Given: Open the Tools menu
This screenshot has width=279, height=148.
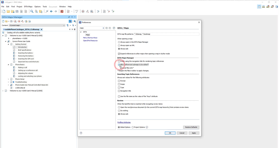Looking at the screenshot, I should click(45, 7).
